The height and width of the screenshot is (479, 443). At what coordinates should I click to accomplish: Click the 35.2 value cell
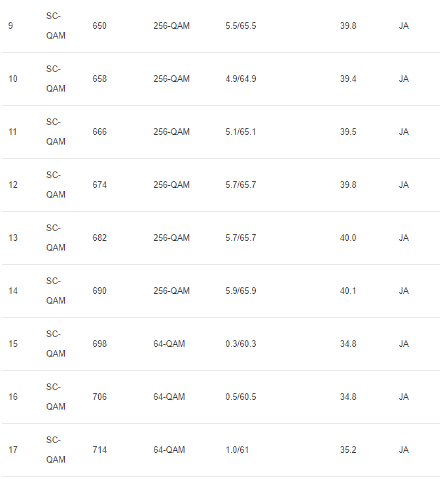[348, 450]
